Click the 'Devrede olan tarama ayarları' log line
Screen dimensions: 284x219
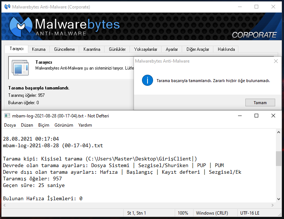(x=113, y=165)
